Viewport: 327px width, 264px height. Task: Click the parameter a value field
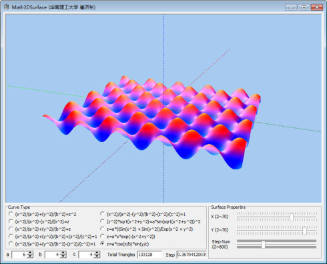tap(19, 255)
